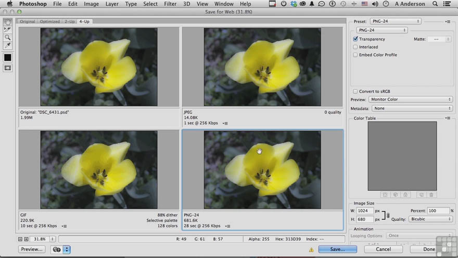
Task: Click the browser preview icon
Action: tap(57, 250)
